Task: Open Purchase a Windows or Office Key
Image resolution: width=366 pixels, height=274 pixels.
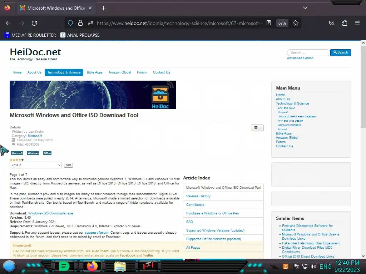Action: tap(212, 213)
